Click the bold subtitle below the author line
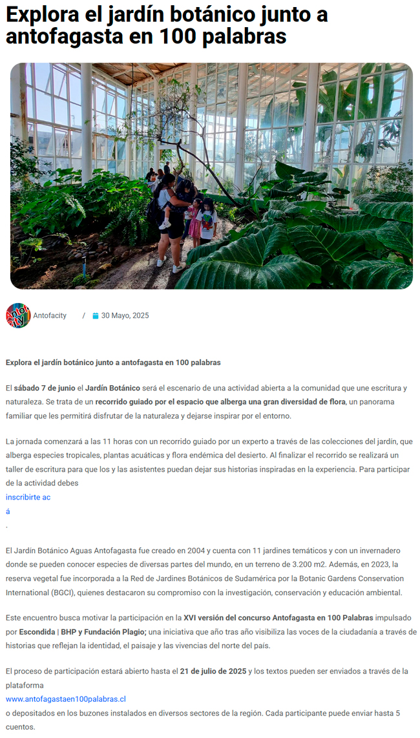Image resolution: width=420 pixels, height=738 pixels. [x=113, y=363]
